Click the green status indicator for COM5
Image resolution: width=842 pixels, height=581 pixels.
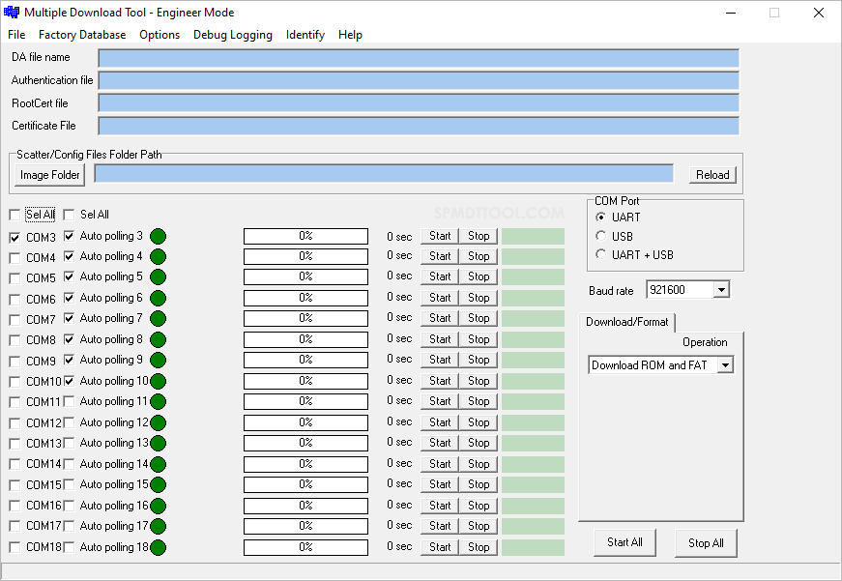(158, 277)
